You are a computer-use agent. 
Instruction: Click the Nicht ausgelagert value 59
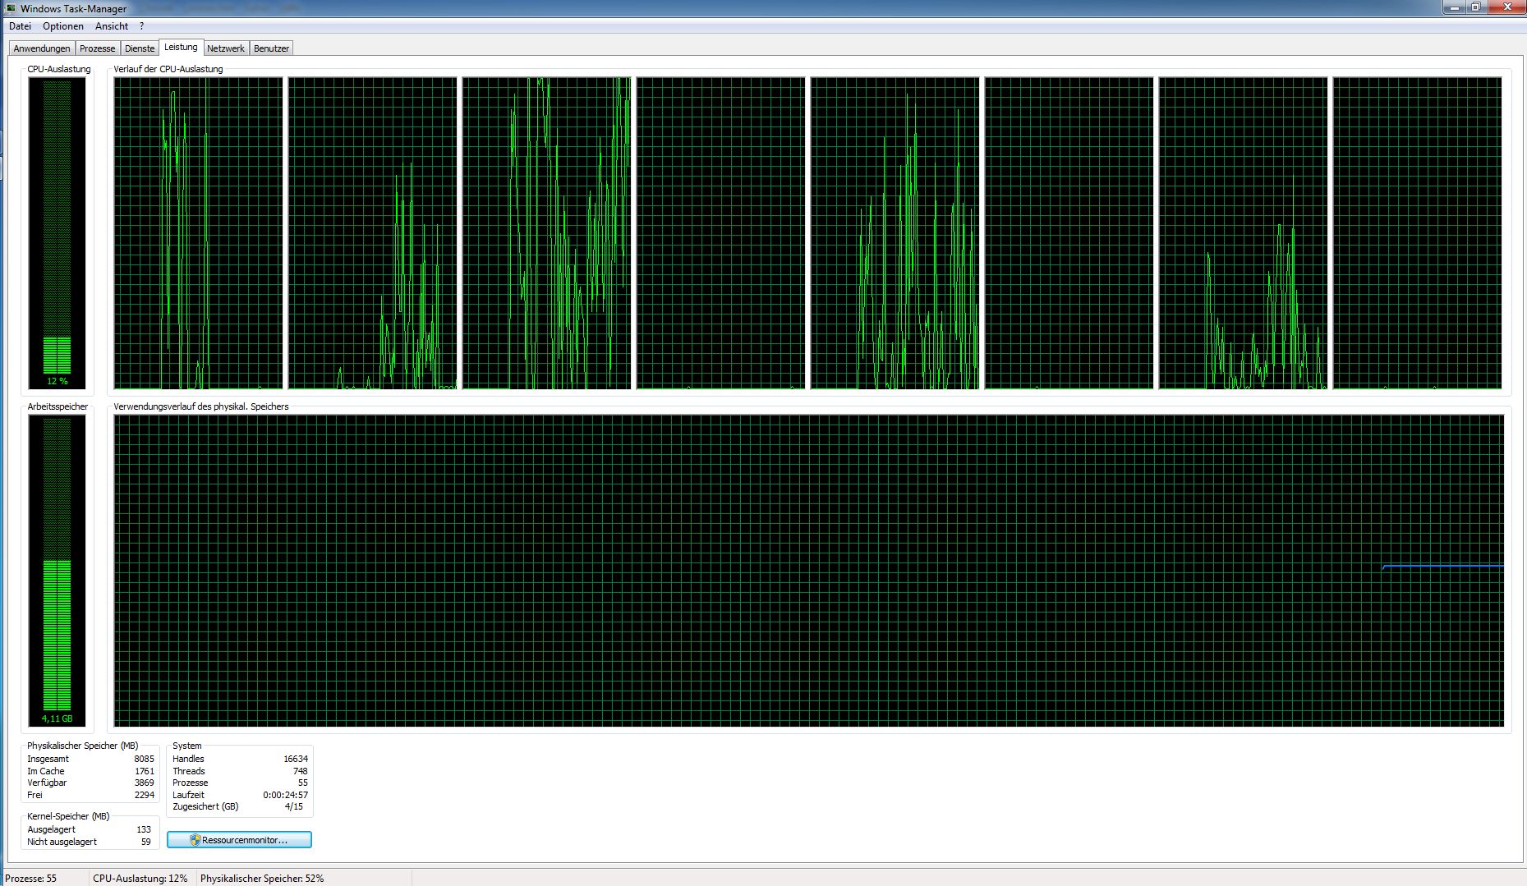pos(146,842)
